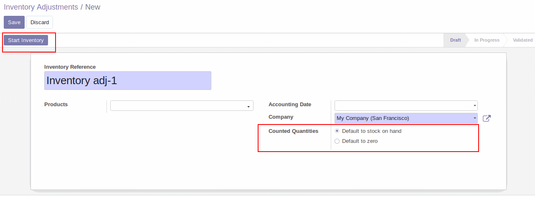Click the Save button
The width and height of the screenshot is (535, 197).
[x=14, y=22]
